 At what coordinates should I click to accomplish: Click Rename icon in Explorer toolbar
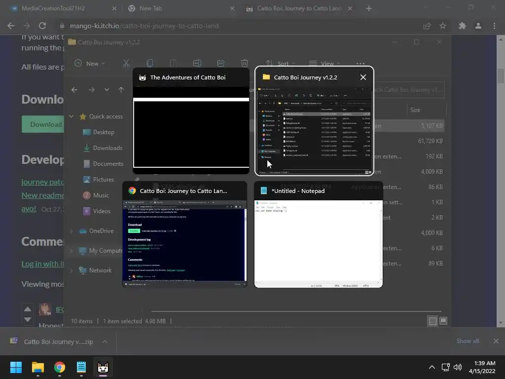[x=197, y=64]
